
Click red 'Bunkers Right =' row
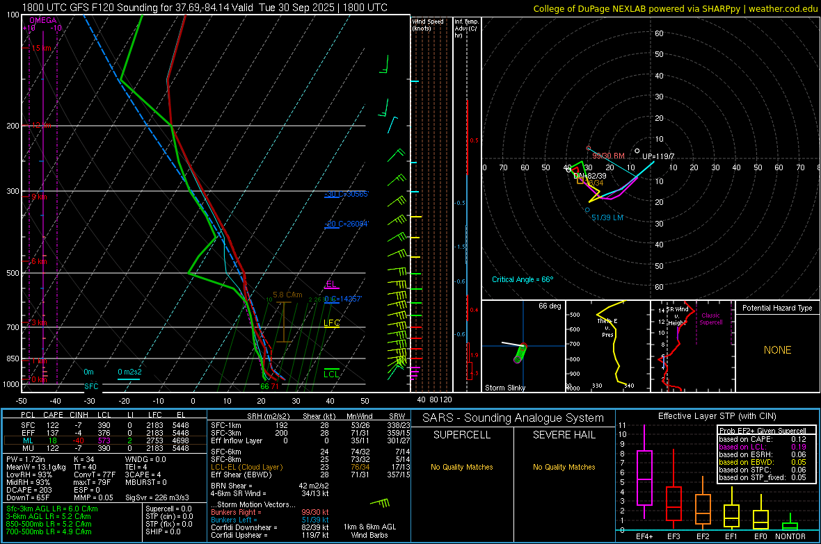[x=270, y=512]
